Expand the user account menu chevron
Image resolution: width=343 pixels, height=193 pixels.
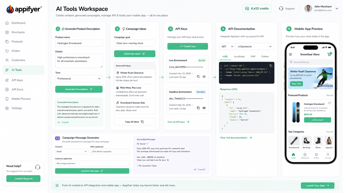point(337,8)
